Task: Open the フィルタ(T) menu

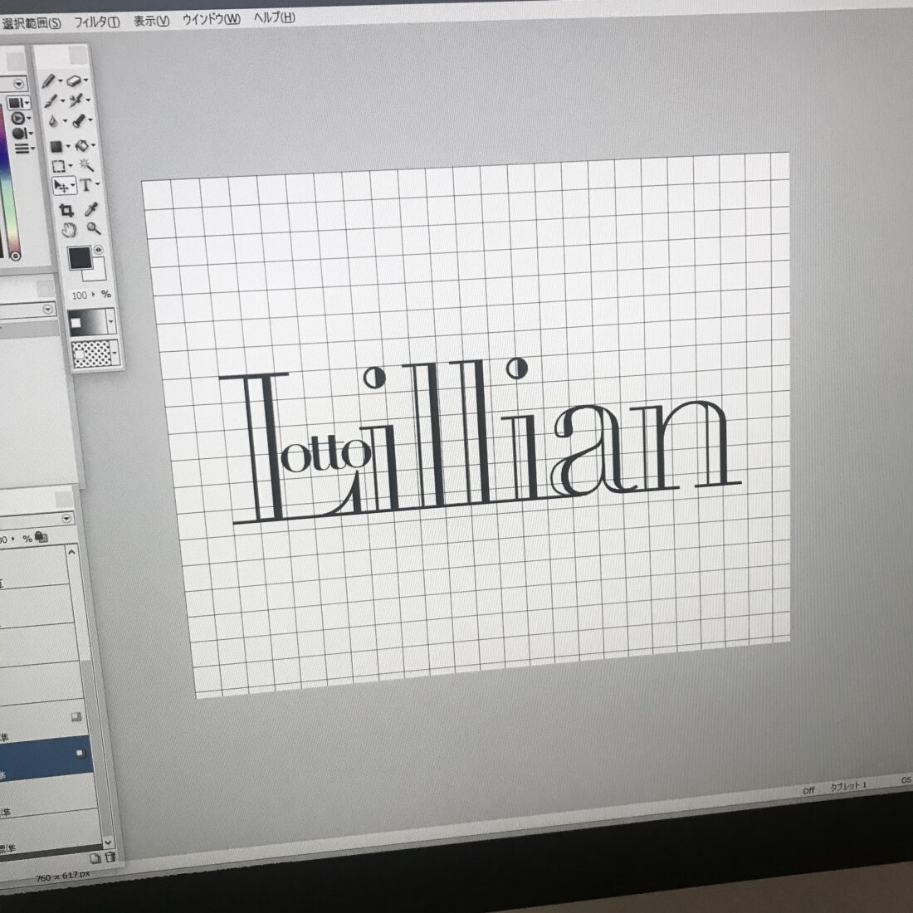Action: pos(96,22)
